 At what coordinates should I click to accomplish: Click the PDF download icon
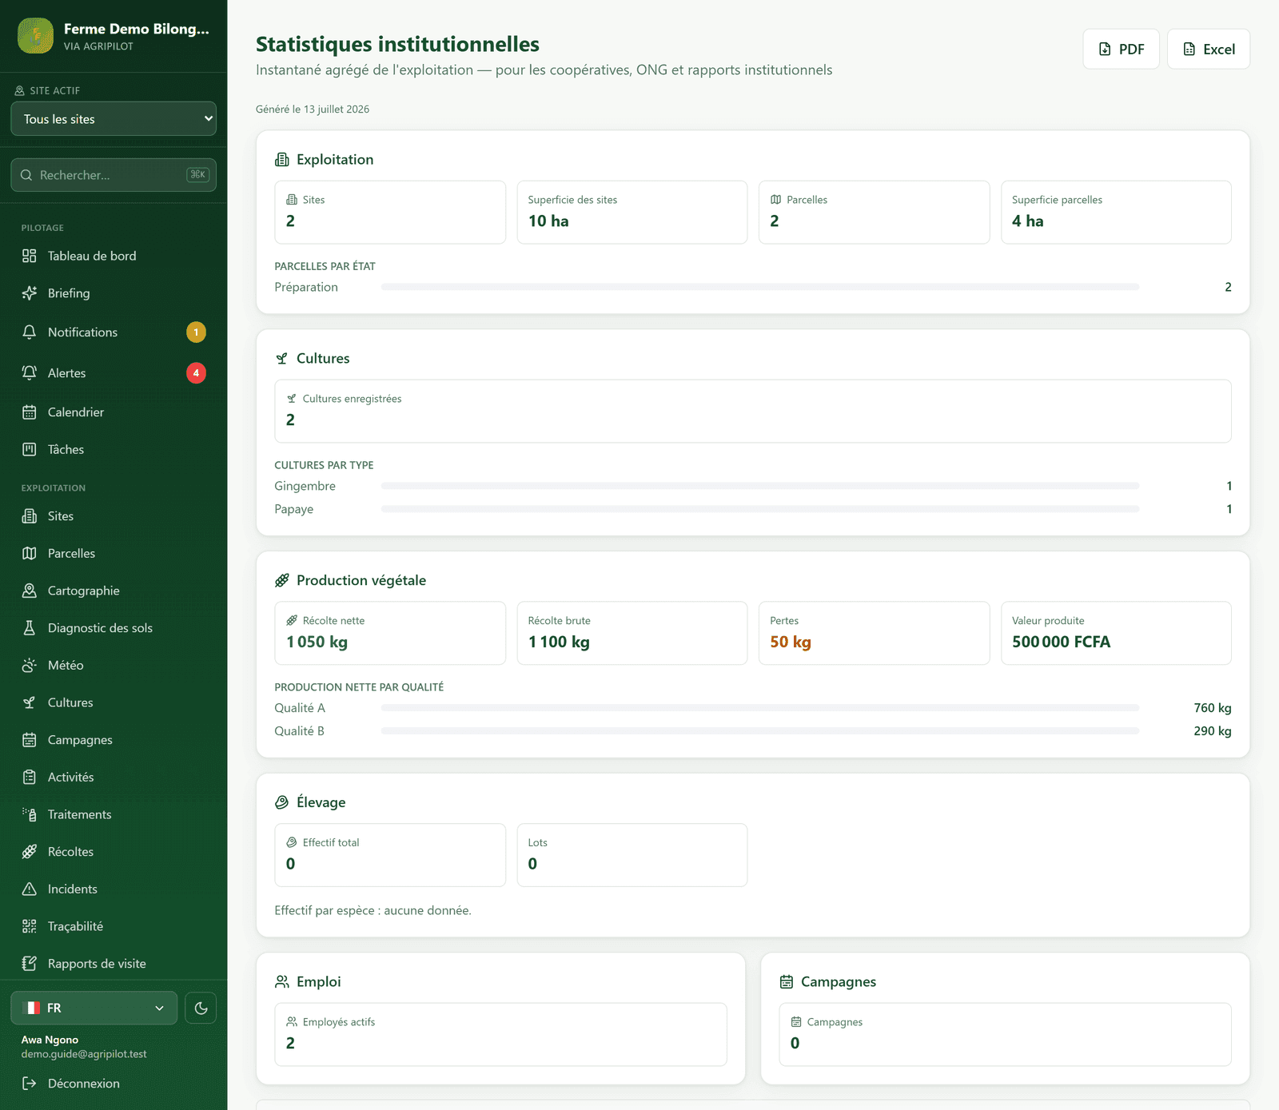point(1105,49)
